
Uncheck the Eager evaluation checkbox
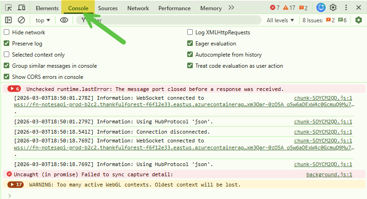[x=190, y=44]
